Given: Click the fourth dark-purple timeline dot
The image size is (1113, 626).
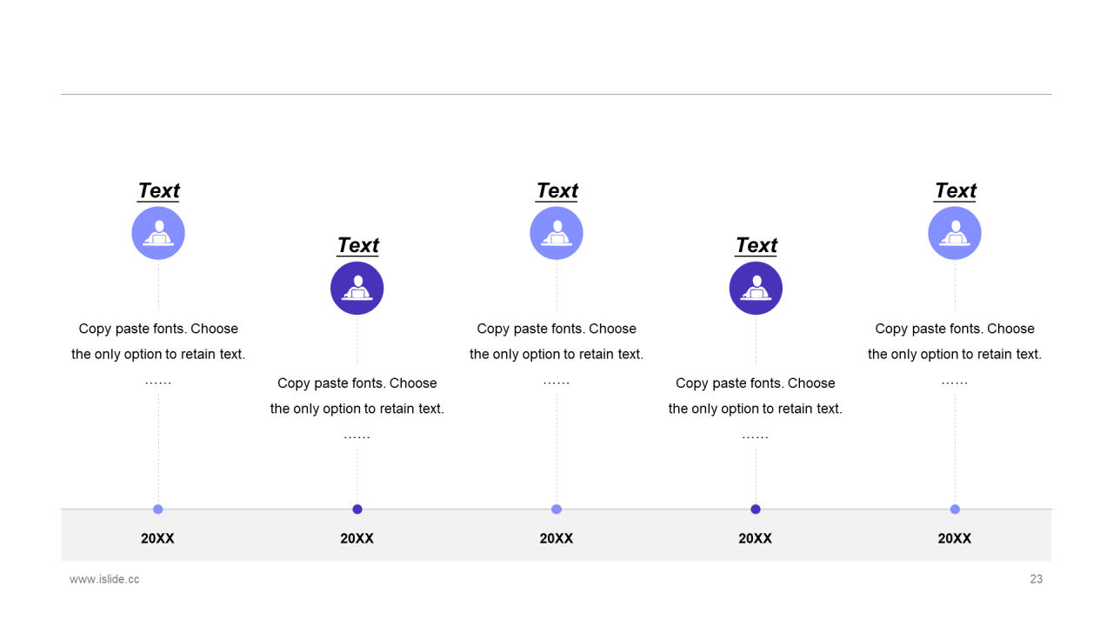Looking at the screenshot, I should click(x=756, y=509).
